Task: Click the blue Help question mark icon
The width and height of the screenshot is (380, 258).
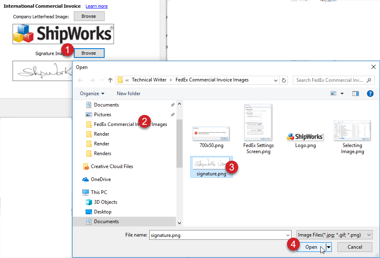Action: [x=370, y=94]
